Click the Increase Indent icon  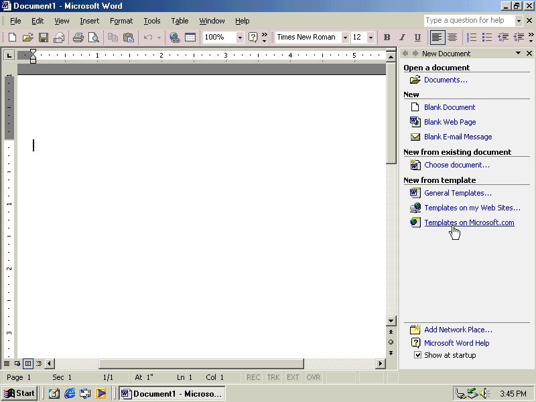click(x=519, y=38)
